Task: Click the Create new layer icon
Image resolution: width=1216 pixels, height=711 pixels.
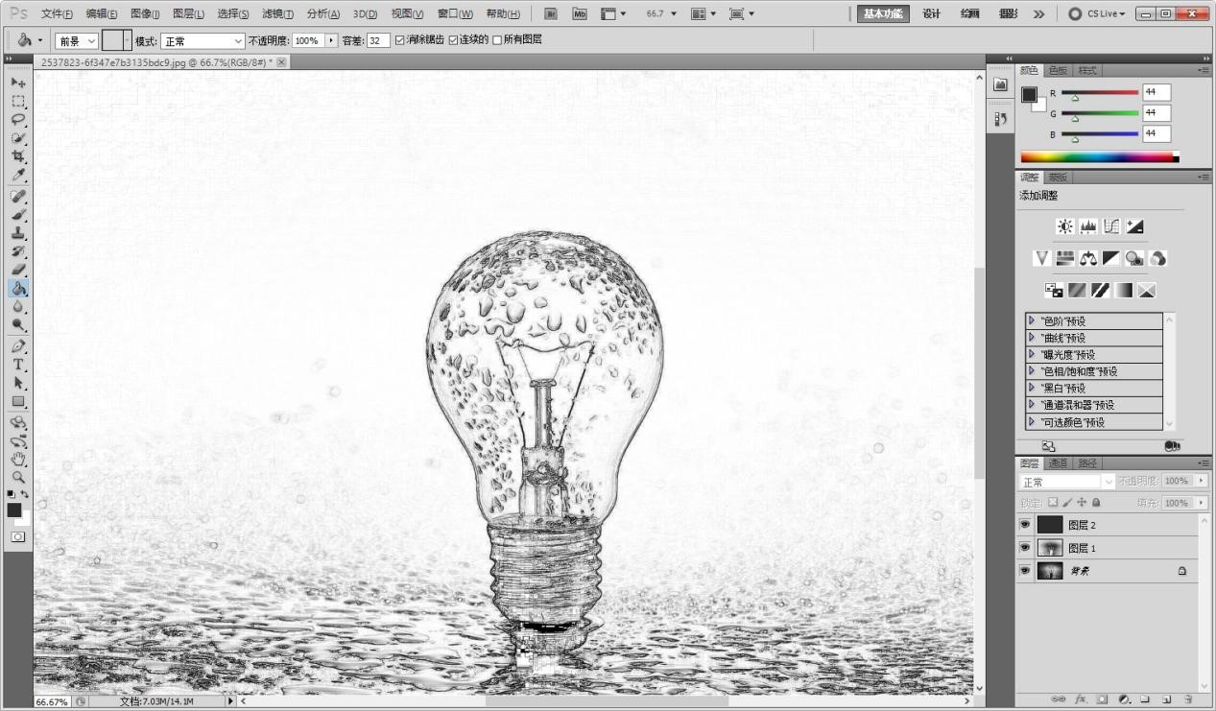Action: (x=1165, y=700)
